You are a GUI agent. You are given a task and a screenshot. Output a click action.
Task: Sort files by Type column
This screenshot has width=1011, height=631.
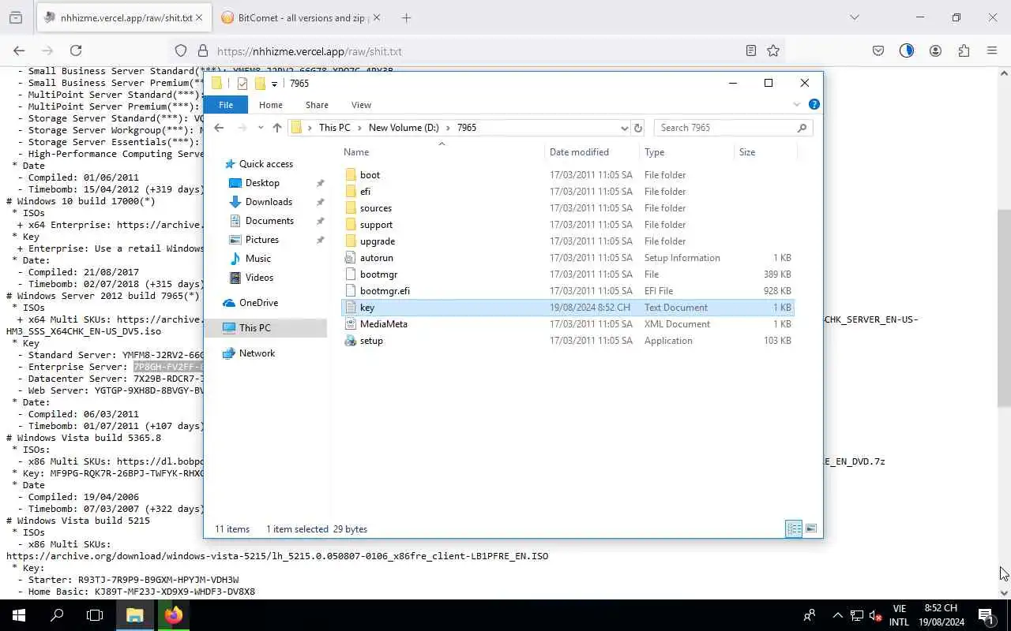click(x=686, y=152)
